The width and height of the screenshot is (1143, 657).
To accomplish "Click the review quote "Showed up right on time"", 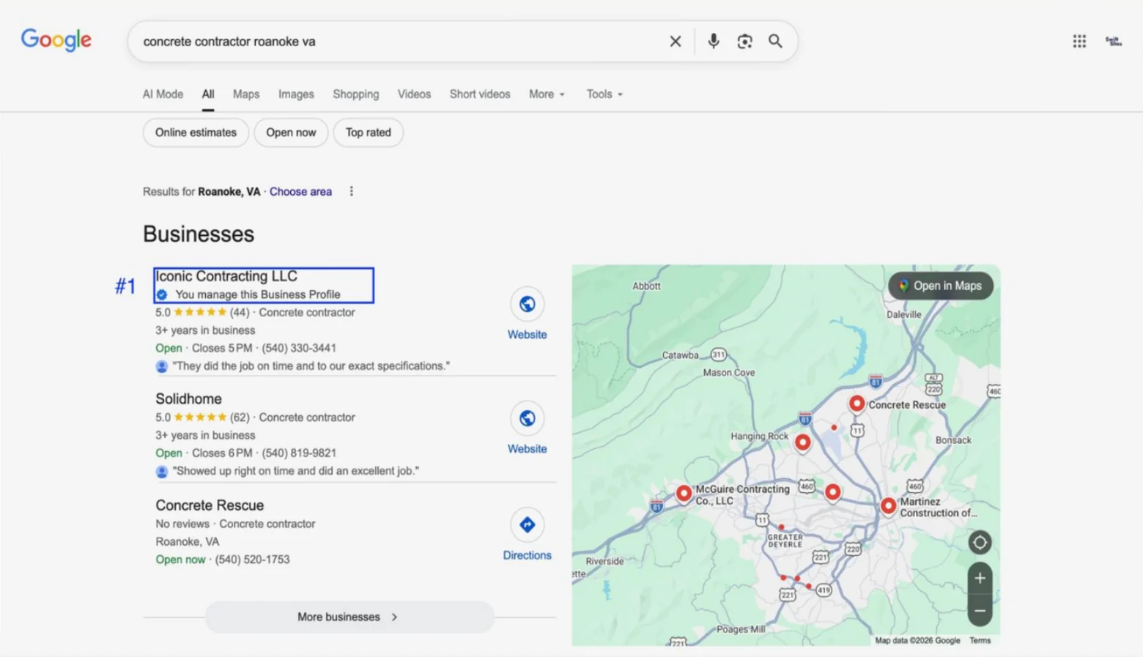I will 296,471.
